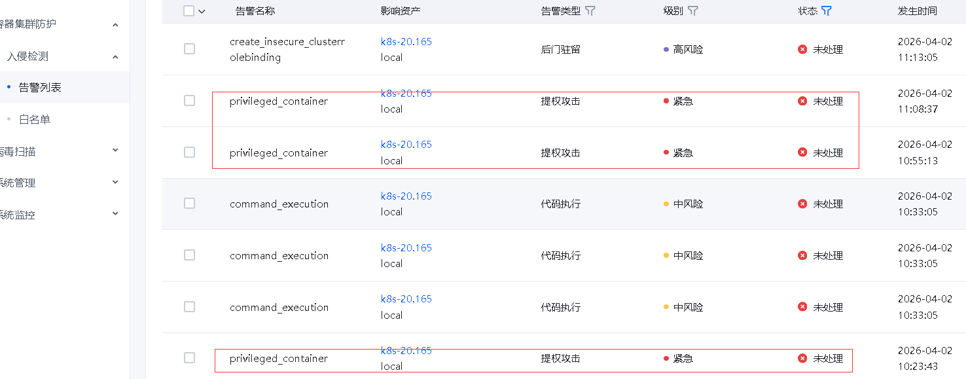Open the dropdown arrow beside select-all checkbox

click(x=202, y=11)
